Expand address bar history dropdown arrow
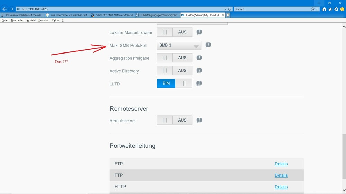Image resolution: width=346 pixels, height=194 pixels. [226, 9]
